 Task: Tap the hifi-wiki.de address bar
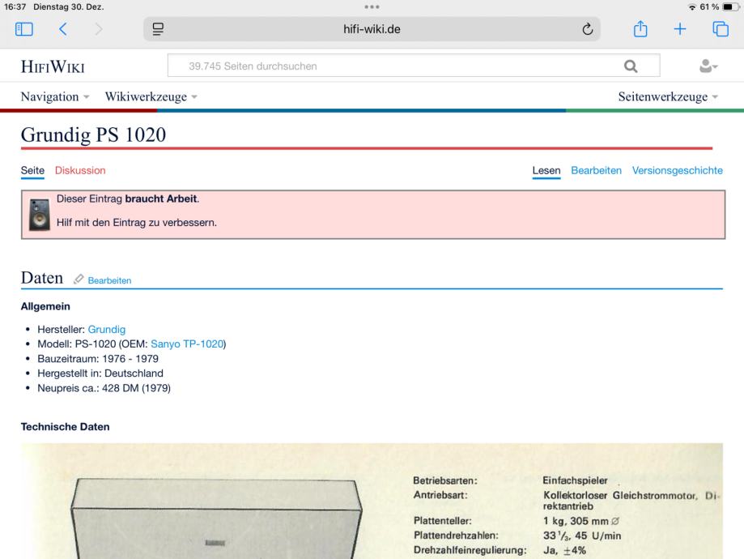pos(372,29)
